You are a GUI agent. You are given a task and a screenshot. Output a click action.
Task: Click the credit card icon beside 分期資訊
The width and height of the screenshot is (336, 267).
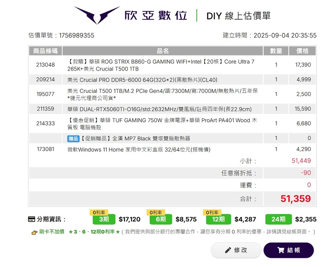coord(31,219)
